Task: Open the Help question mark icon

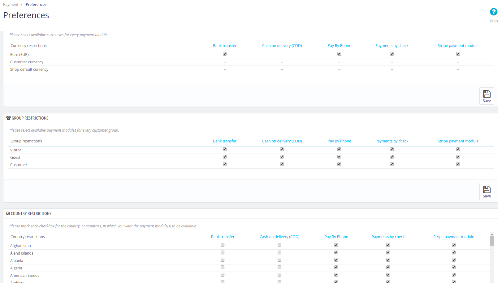Action: click(493, 12)
